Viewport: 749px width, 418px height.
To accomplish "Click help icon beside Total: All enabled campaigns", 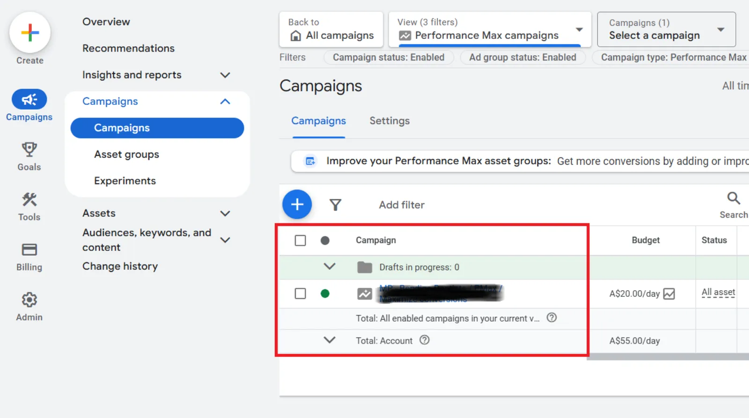I will tap(552, 317).
